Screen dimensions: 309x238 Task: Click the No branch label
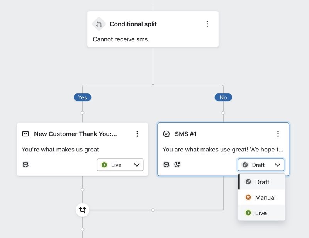tap(223, 97)
